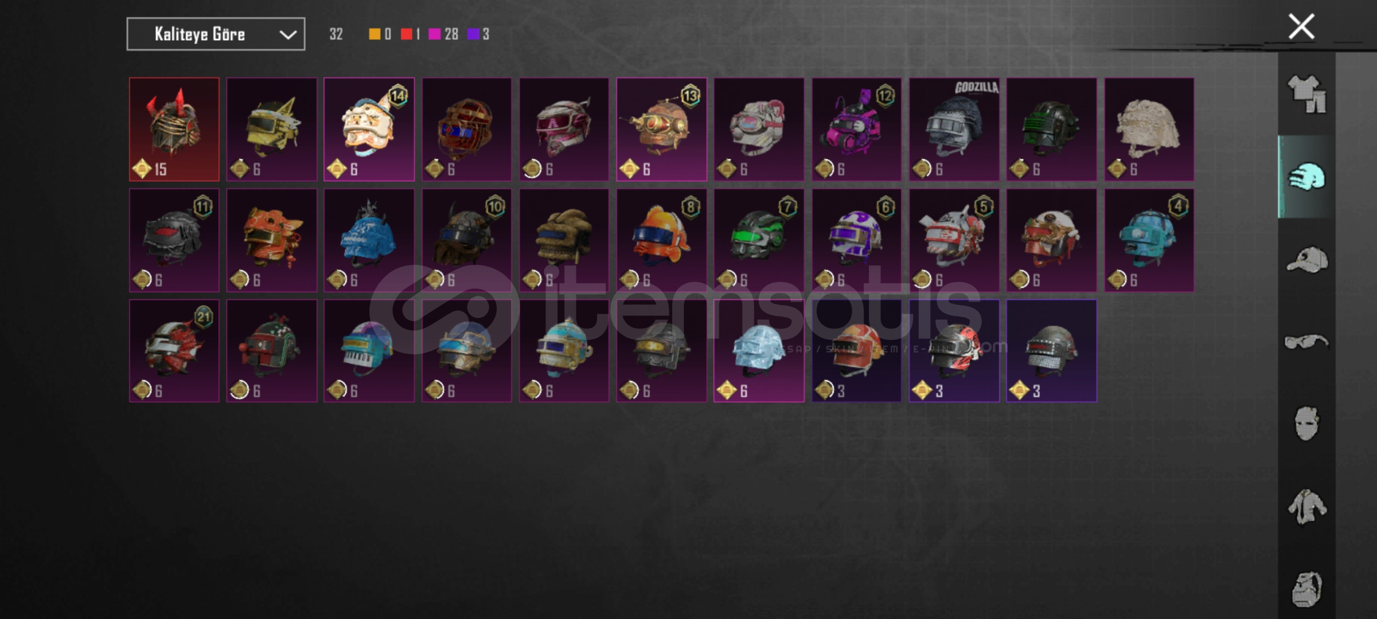Select the Godzilla helmet skin
The image size is (1377, 619).
pos(954,130)
